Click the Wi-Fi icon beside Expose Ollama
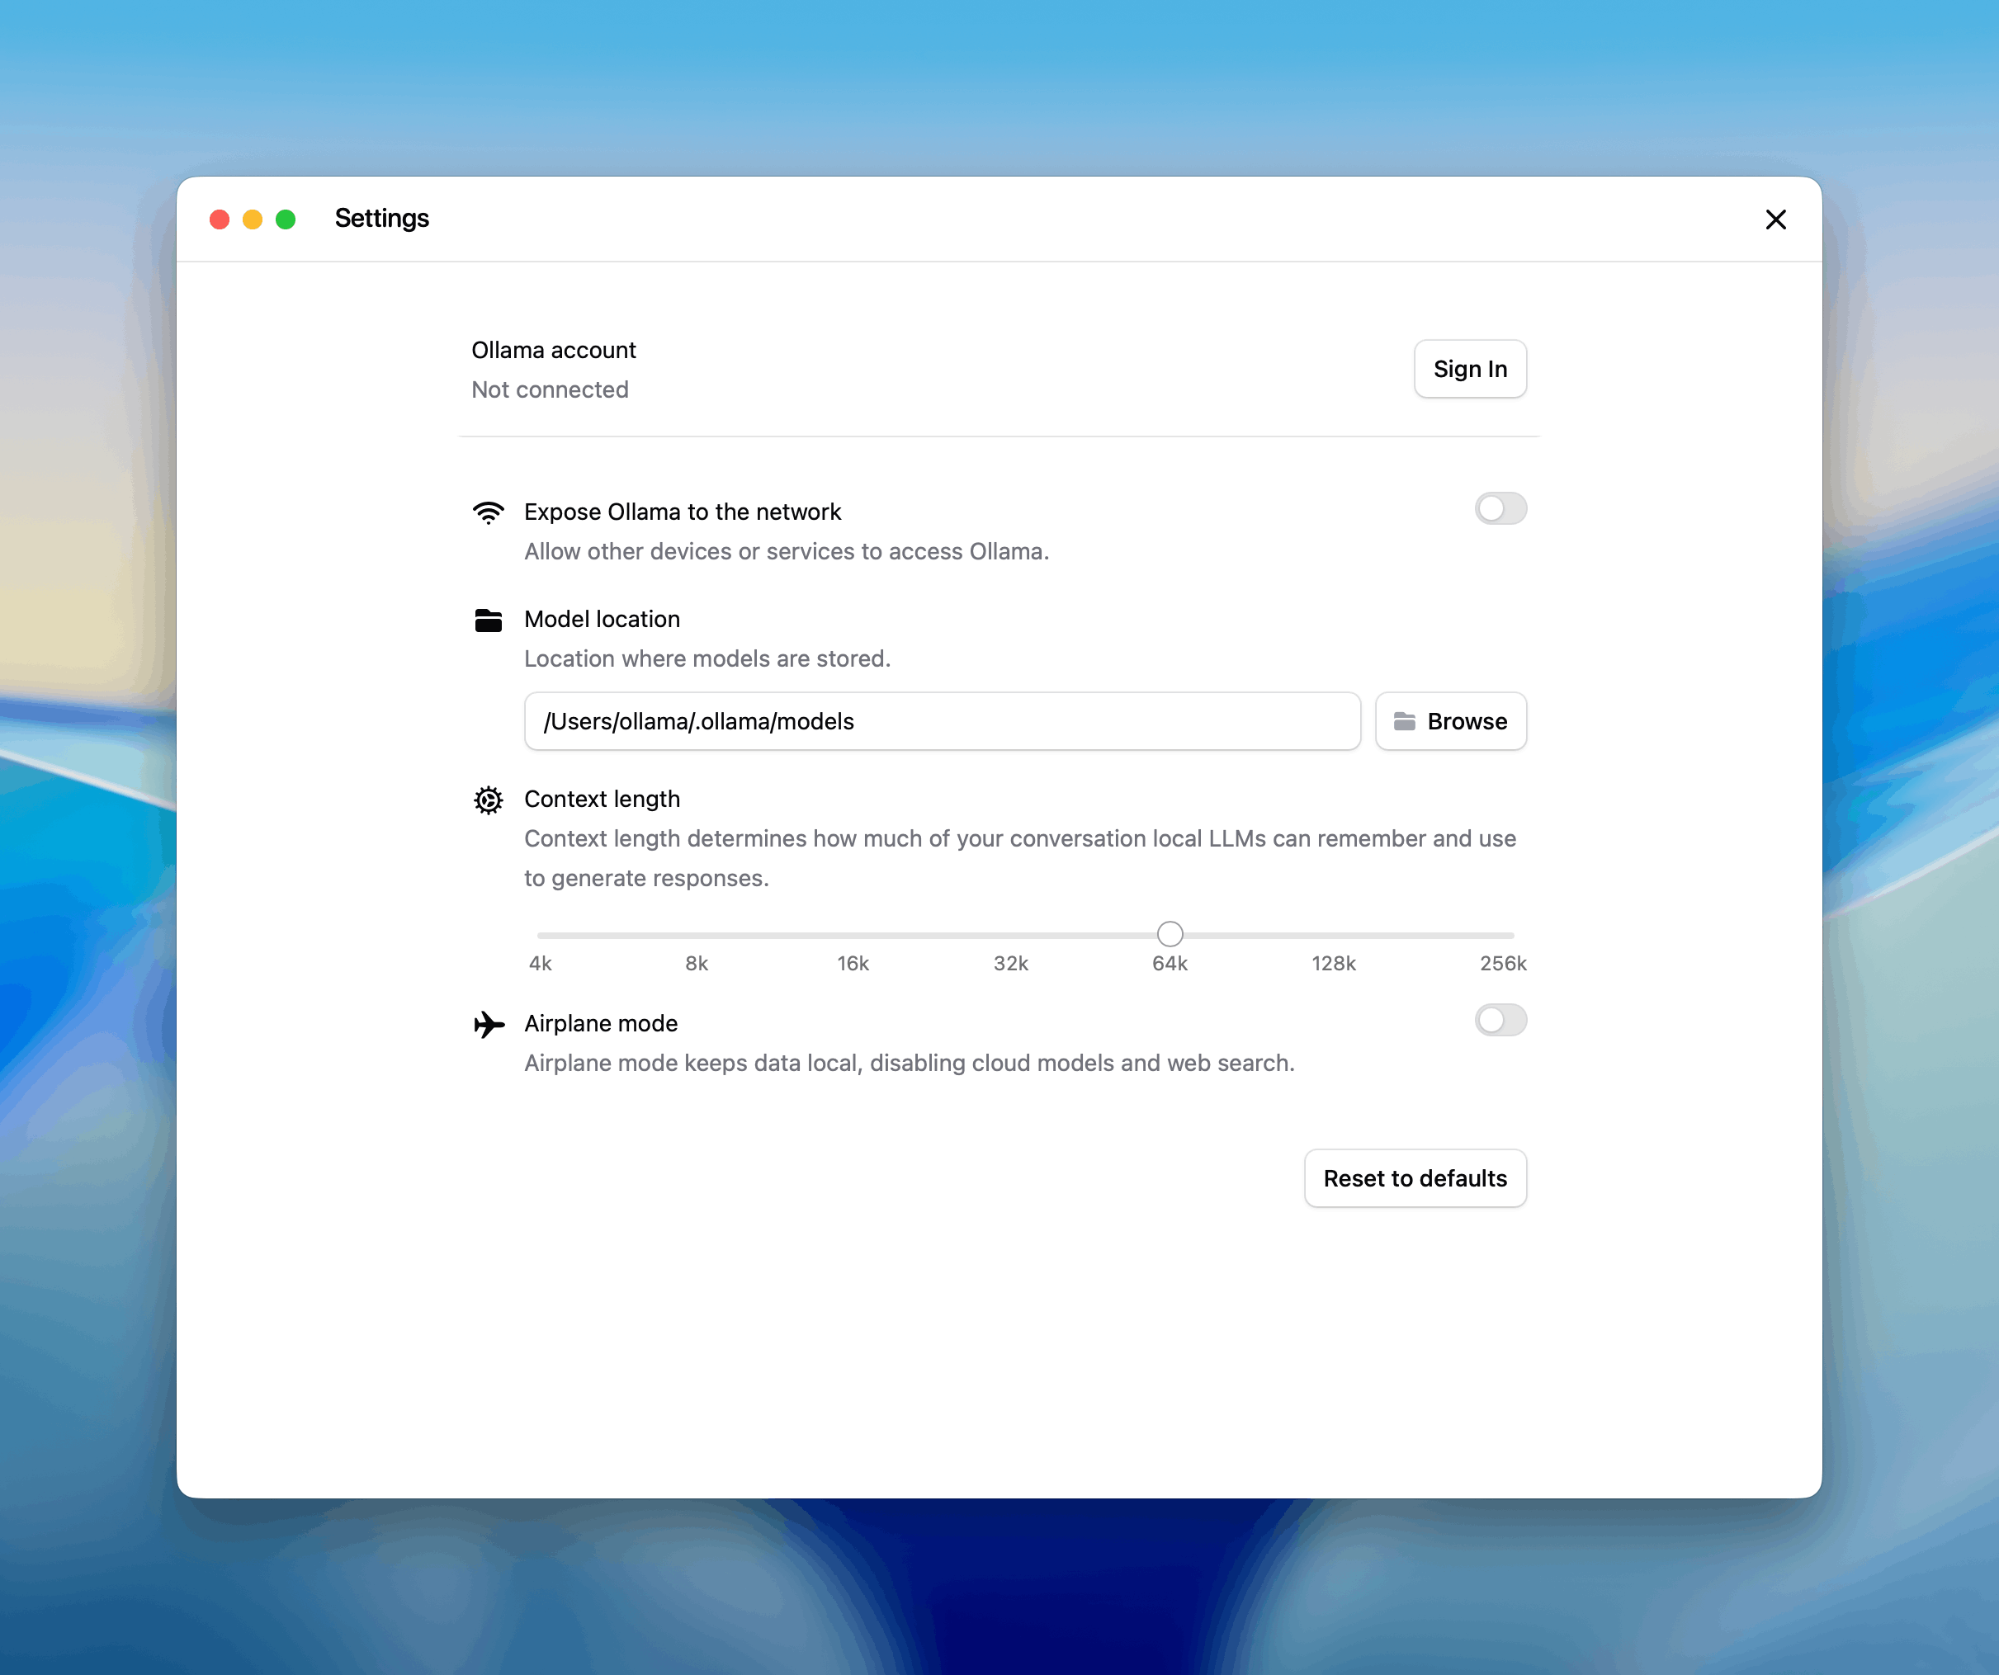 [489, 512]
